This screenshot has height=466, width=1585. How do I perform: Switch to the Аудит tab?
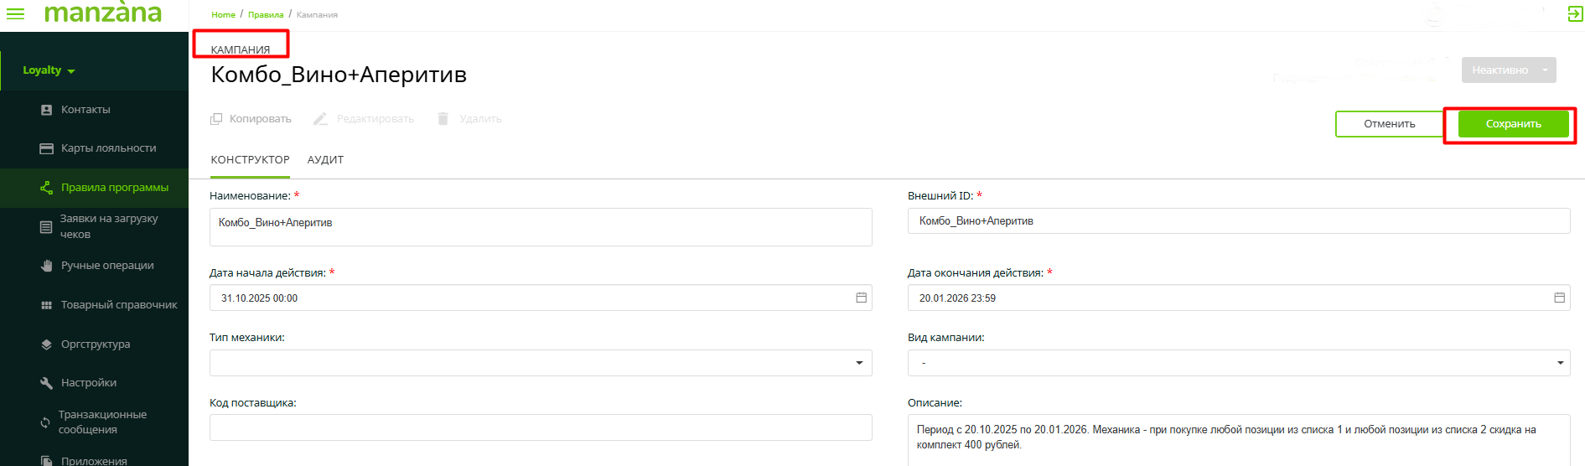pos(325,160)
